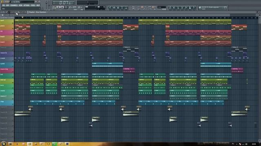Open the clip menu of the first Pattern 15 clip
This screenshot has height=146, width=261.
pyautogui.click(x=124, y=47)
